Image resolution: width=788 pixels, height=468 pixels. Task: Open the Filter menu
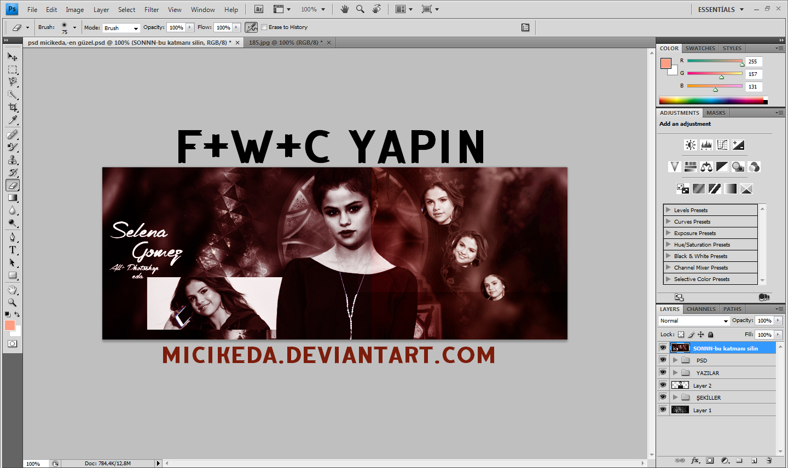(x=152, y=9)
